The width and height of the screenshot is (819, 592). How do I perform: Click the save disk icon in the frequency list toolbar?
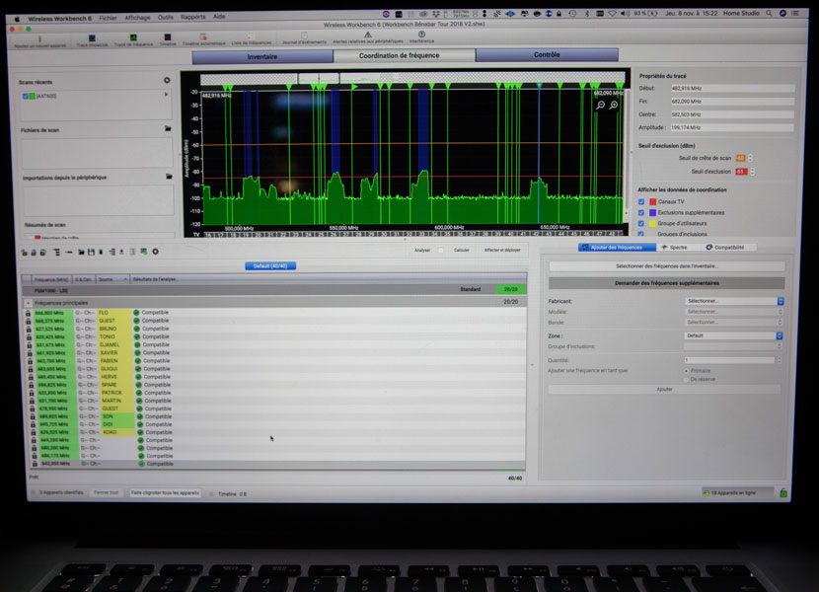point(91,252)
